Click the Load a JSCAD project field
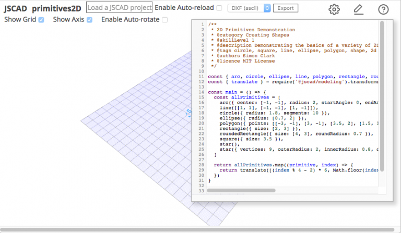The image size is (401, 233). tap(119, 8)
